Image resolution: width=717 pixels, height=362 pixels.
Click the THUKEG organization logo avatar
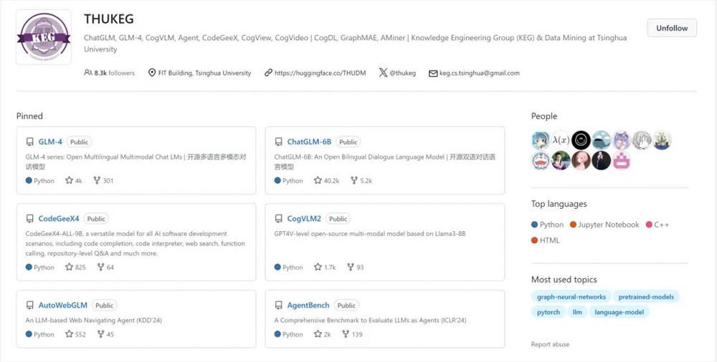pos(44,37)
